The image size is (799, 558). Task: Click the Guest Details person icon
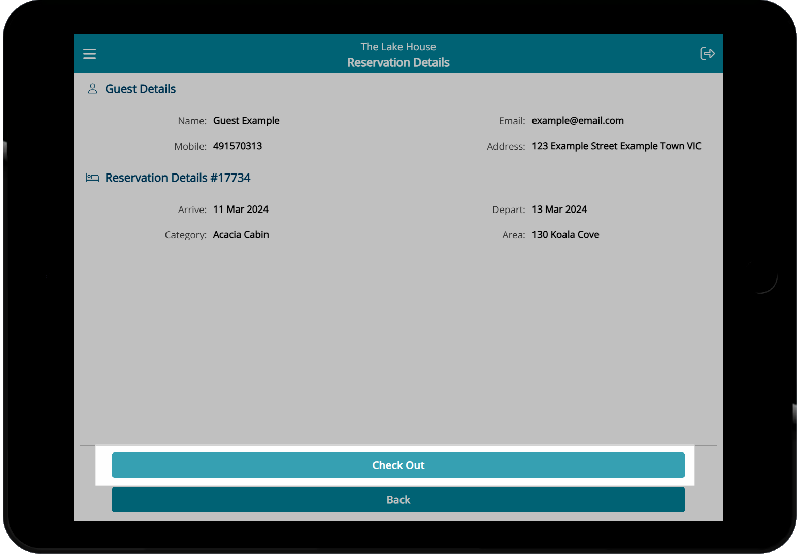coord(92,89)
